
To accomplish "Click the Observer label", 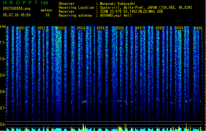I will click(x=66, y=4).
